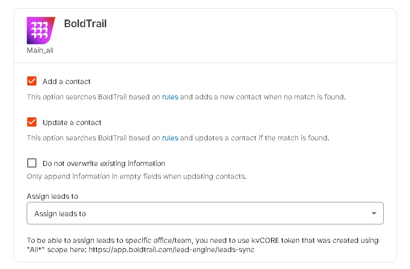Click description about adding a new contact

tap(186, 97)
